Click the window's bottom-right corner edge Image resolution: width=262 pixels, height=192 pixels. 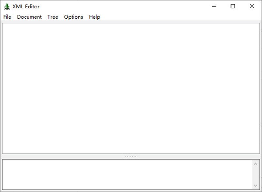[261, 191]
